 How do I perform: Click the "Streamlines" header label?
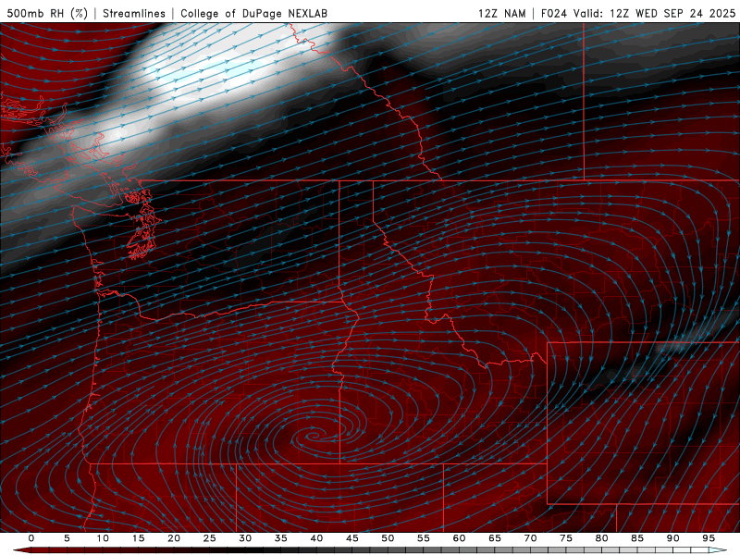tap(134, 13)
